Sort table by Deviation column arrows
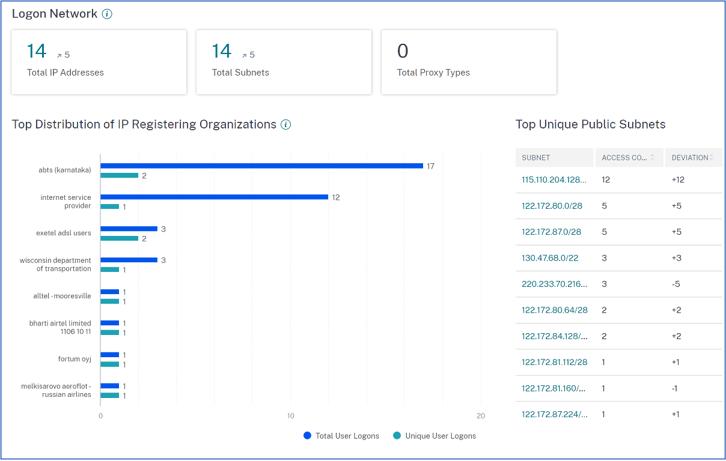This screenshot has width=726, height=461. [712, 157]
